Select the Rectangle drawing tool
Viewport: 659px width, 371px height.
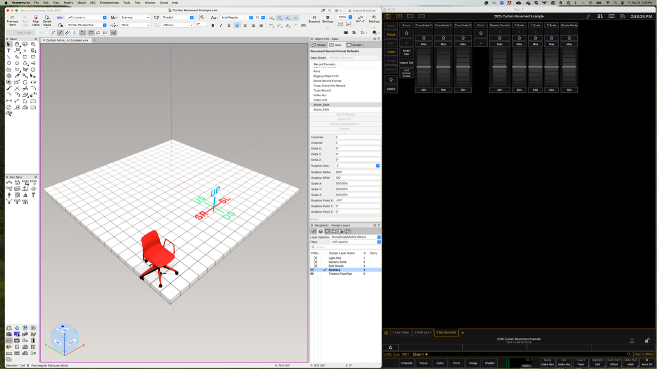pos(25,57)
